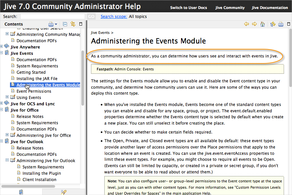The width and height of the screenshot is (292, 195).
Task: Open Administering Community Management topic in tree
Action: click(49, 35)
